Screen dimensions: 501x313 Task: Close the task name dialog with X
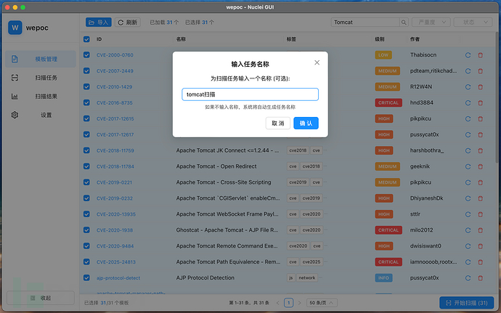(x=317, y=62)
